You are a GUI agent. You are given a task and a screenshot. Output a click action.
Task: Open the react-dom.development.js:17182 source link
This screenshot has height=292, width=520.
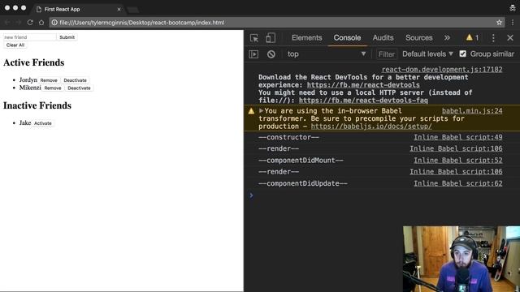tap(442, 70)
